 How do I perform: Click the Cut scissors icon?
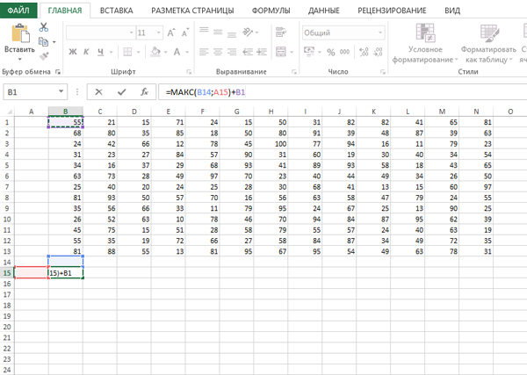pyautogui.click(x=44, y=29)
